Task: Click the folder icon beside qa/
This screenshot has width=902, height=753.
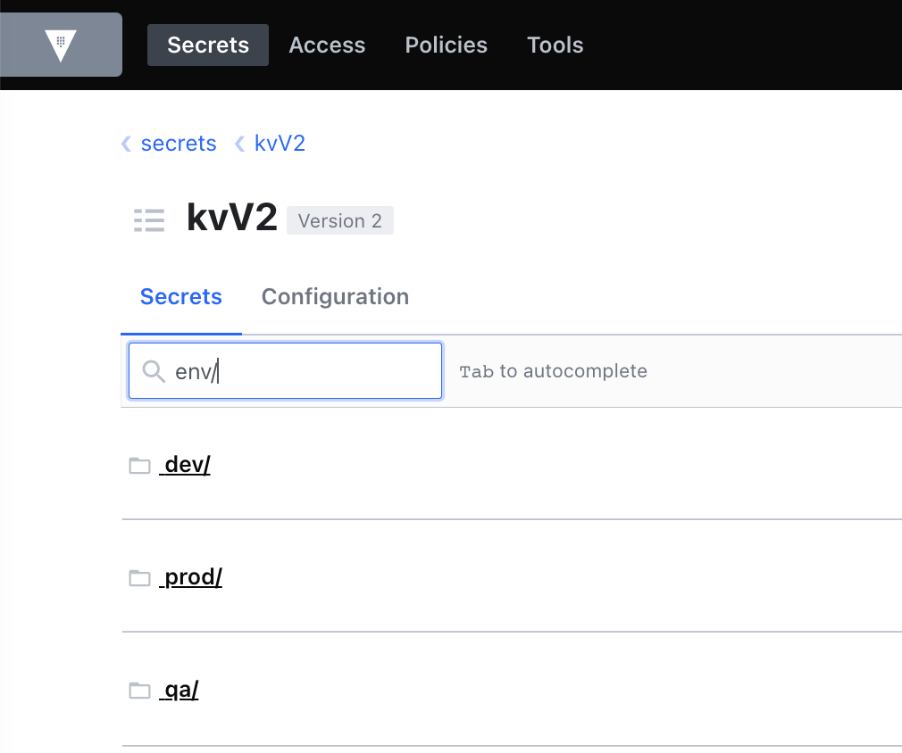Action: 139,690
